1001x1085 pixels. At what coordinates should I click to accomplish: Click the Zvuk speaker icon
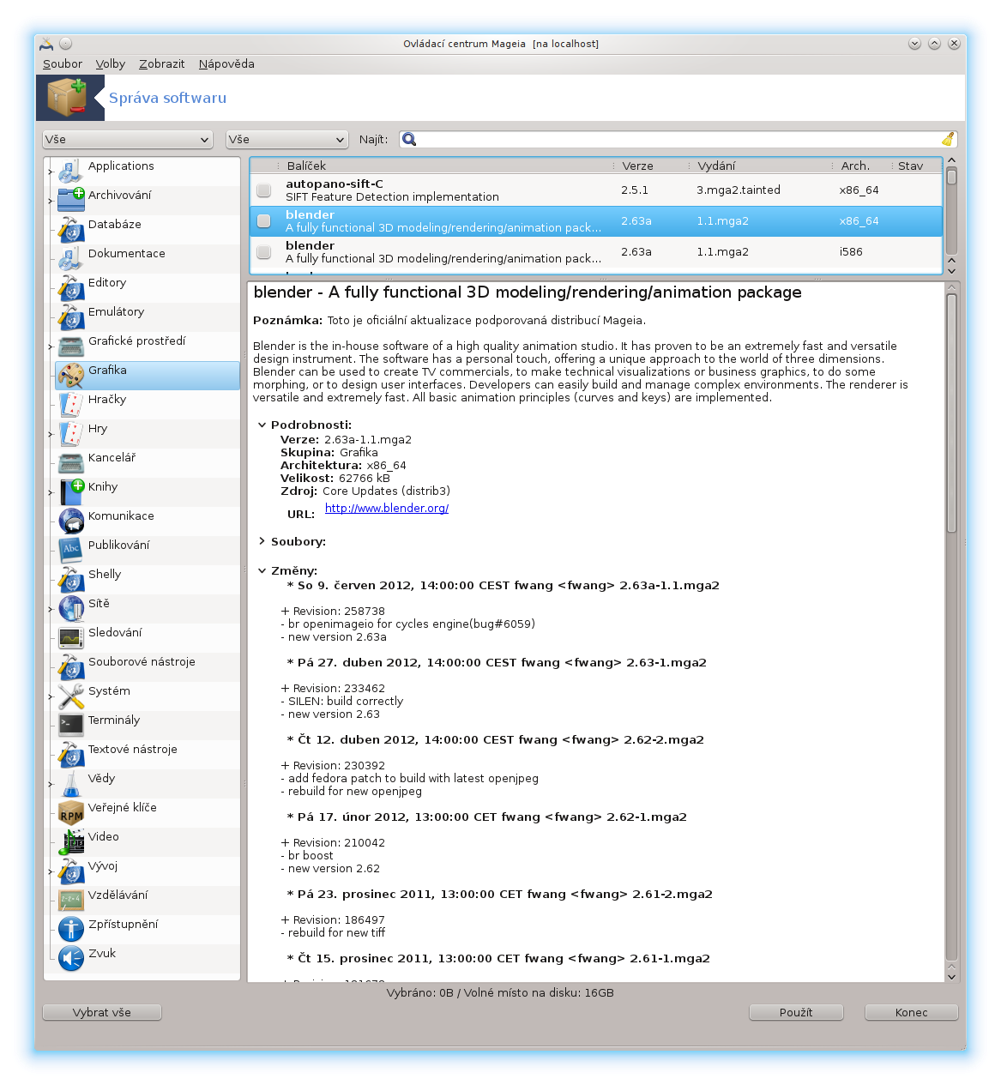coord(71,959)
